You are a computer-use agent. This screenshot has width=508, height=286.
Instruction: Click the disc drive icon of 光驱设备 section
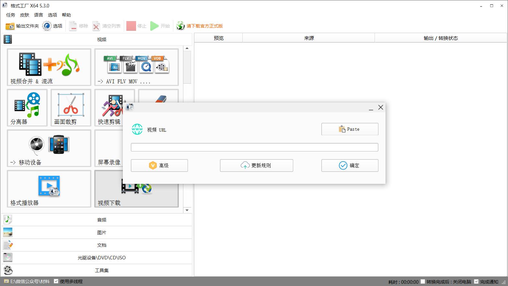[x=8, y=257]
